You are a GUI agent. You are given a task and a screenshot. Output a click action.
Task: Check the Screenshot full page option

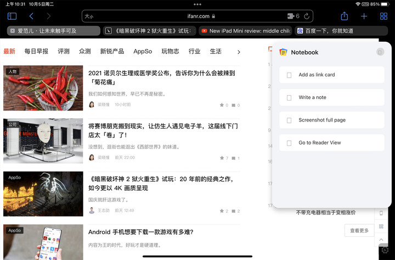(x=289, y=120)
